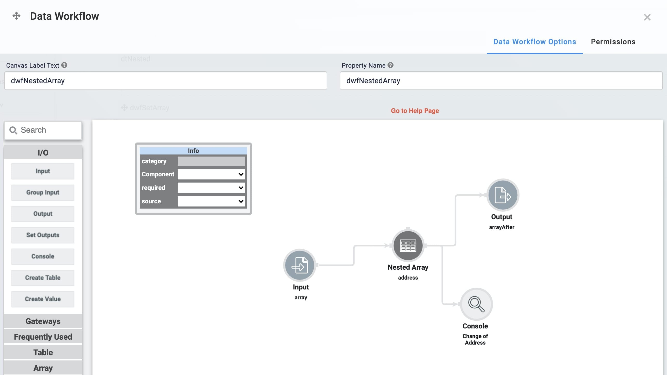667x375 pixels.
Task: Close the Data Workflow modal
Action: click(x=647, y=17)
